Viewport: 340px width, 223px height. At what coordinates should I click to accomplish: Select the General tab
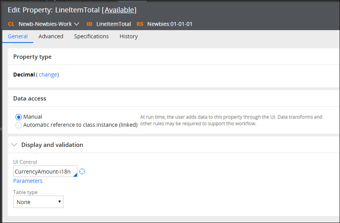(18, 36)
